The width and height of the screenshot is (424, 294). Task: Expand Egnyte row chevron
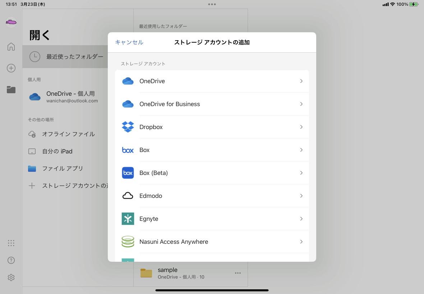pyautogui.click(x=301, y=219)
